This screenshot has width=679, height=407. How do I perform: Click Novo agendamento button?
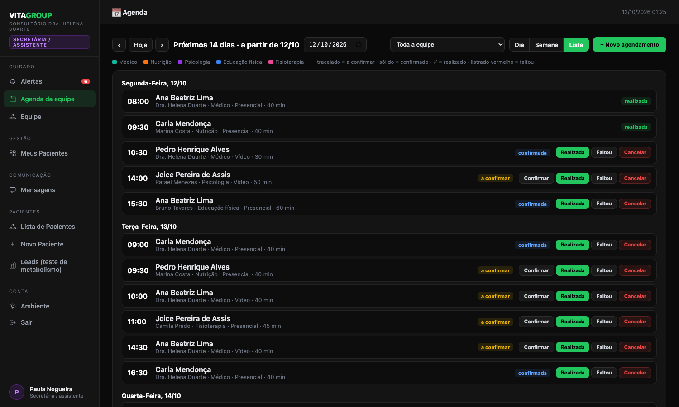(x=629, y=44)
